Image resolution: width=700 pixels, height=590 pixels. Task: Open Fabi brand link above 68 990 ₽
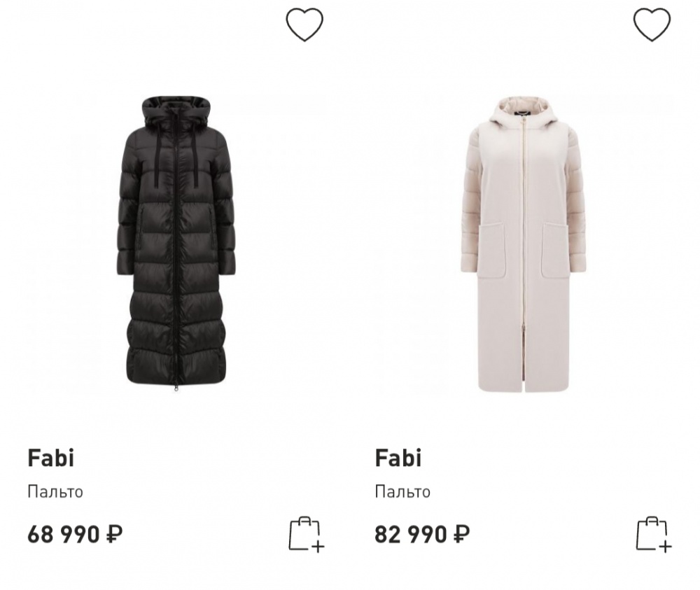50,458
